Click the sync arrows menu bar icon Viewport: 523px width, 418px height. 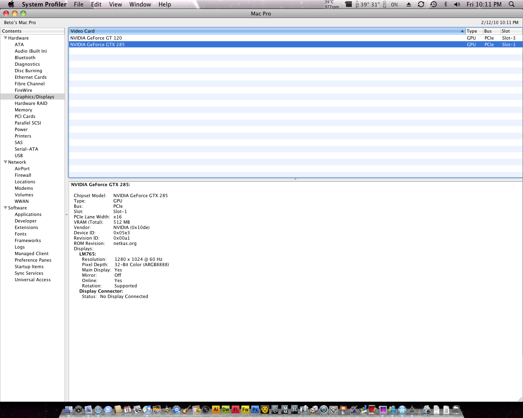(421, 4)
